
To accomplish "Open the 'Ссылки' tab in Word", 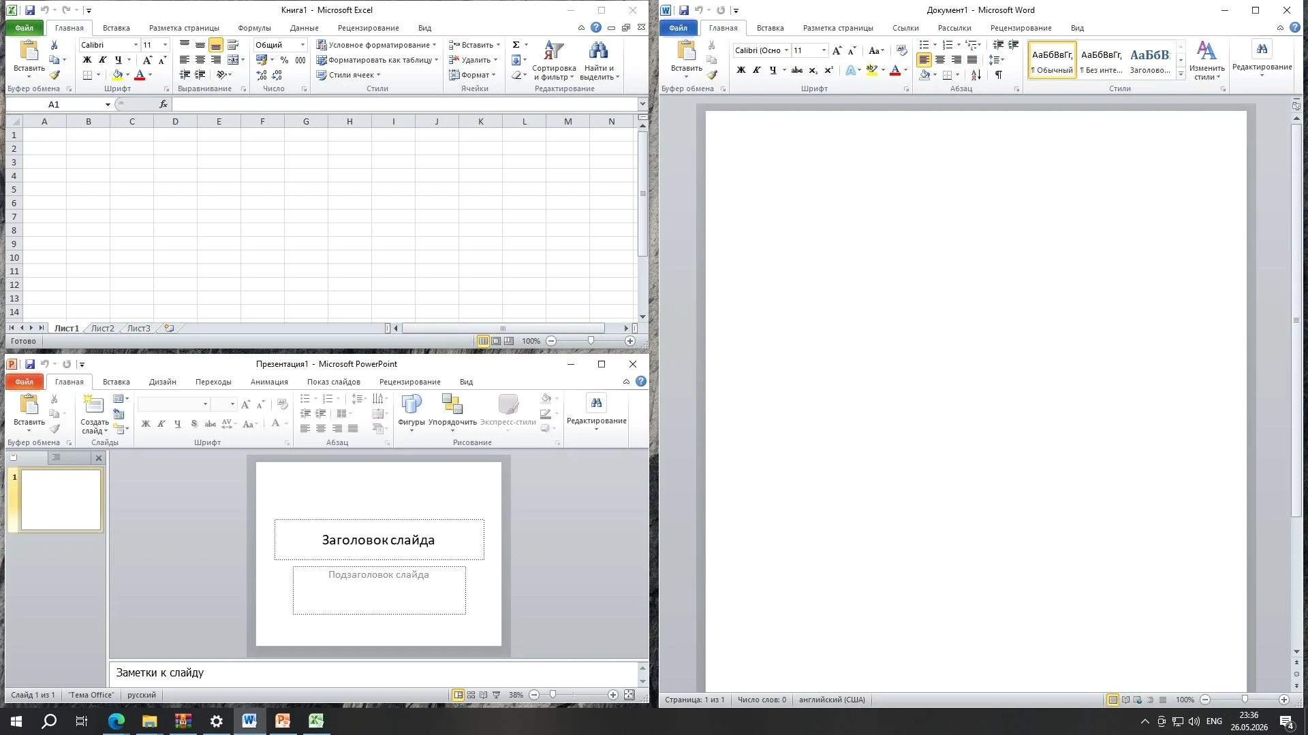I will pyautogui.click(x=905, y=28).
